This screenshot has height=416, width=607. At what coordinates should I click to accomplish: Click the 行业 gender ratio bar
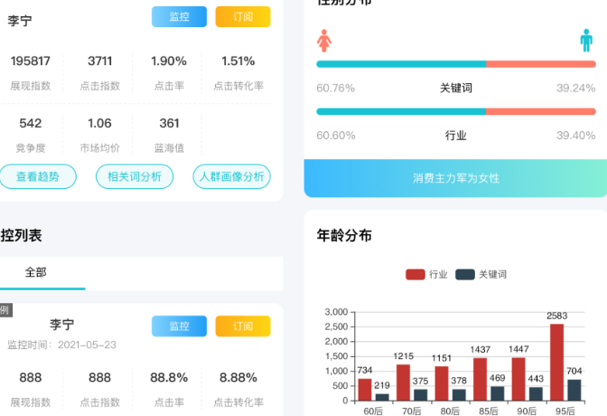pyautogui.click(x=456, y=111)
